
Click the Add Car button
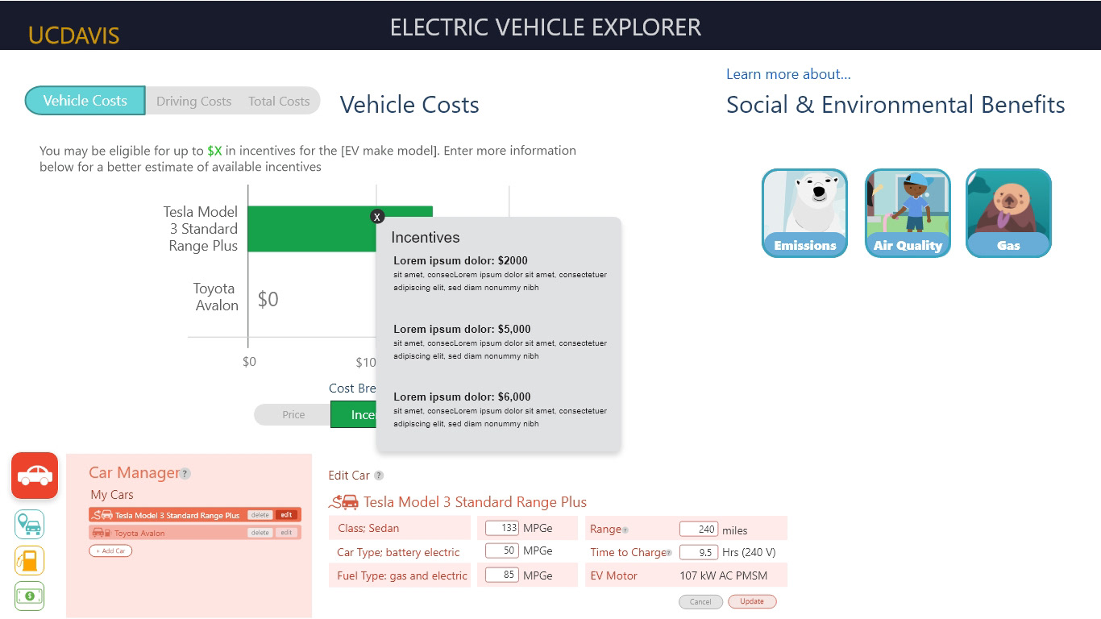(110, 551)
